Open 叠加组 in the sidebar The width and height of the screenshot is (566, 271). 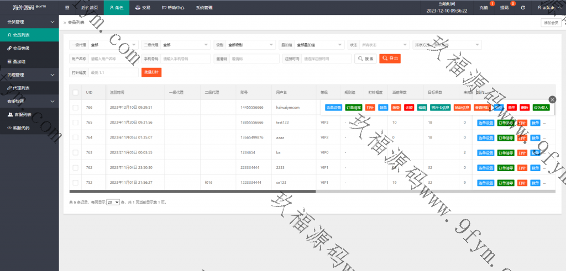tap(20, 61)
